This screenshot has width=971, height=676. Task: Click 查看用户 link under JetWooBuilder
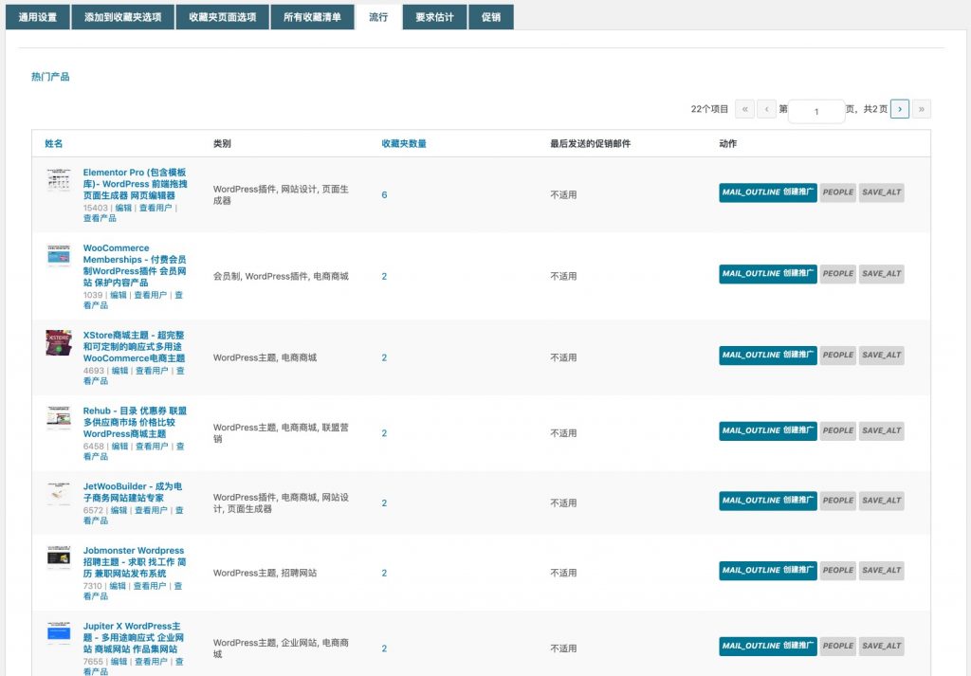(151, 511)
